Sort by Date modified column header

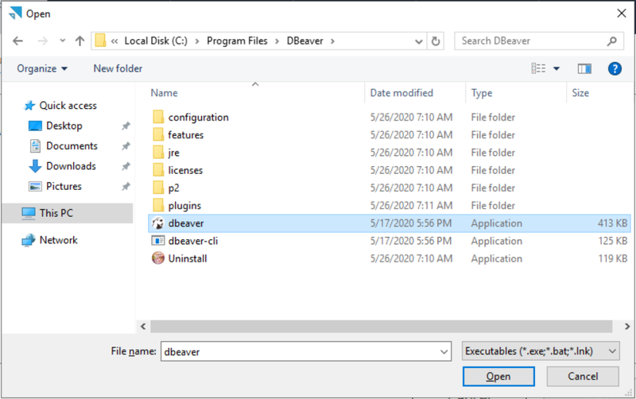[401, 93]
